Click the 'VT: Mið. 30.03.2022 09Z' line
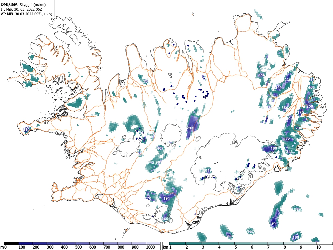 coord(21,14)
